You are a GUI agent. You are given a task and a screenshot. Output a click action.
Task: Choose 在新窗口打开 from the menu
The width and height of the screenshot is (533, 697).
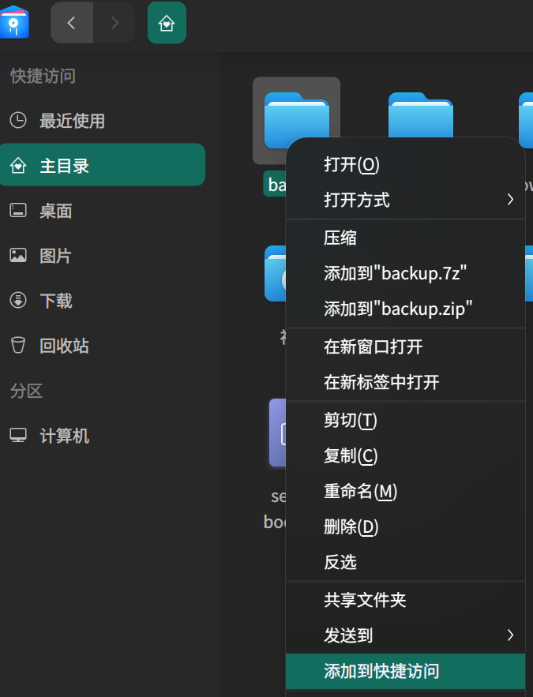point(405,347)
